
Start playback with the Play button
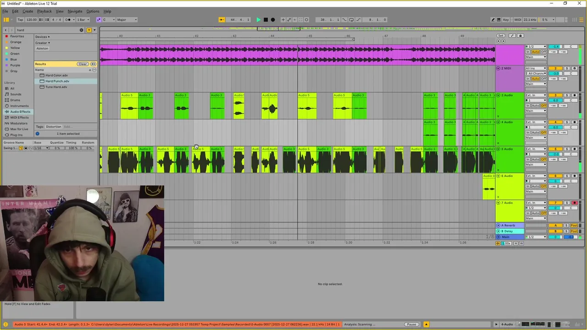[258, 20]
